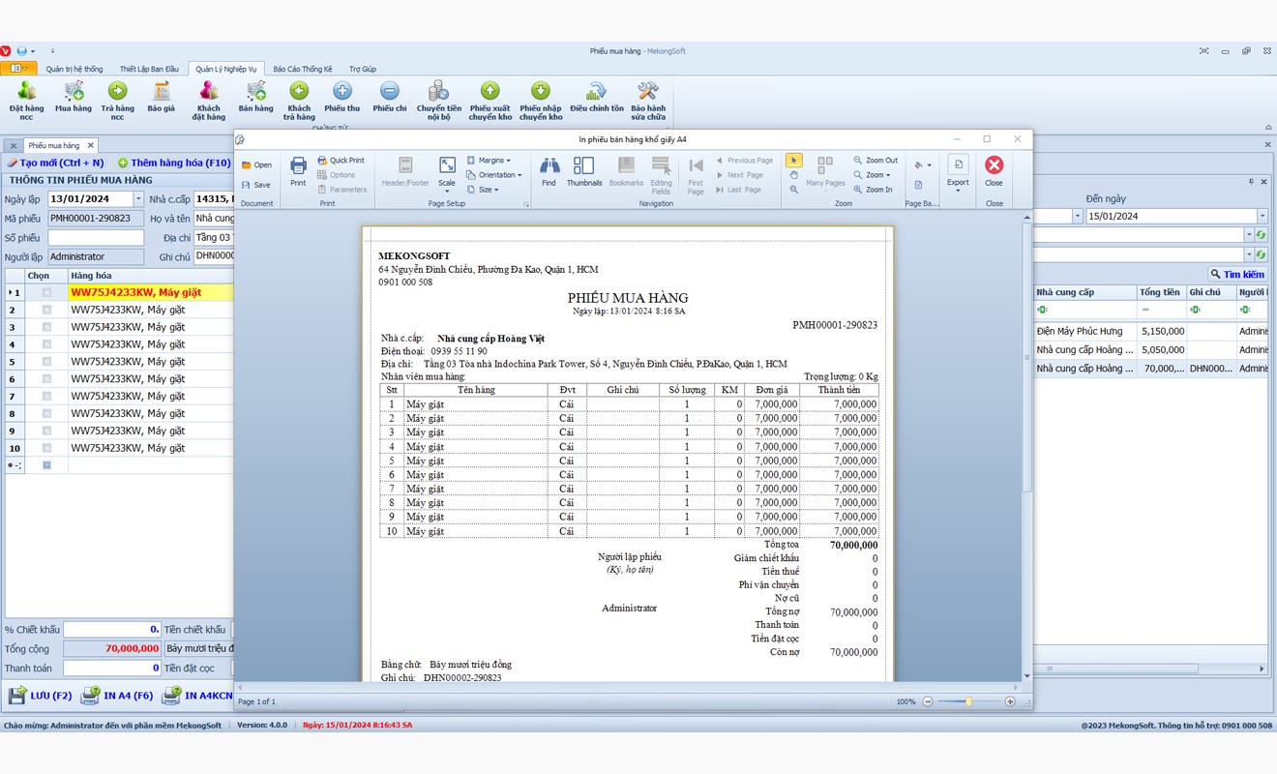Switch to the Báo Cáo Thống Kê tab
Screen dimensions: 1277x774
click(303, 68)
